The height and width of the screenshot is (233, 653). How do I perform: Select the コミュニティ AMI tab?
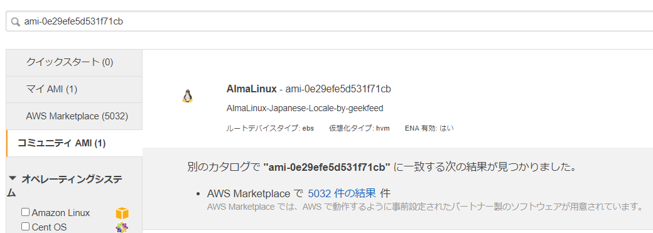(74, 143)
